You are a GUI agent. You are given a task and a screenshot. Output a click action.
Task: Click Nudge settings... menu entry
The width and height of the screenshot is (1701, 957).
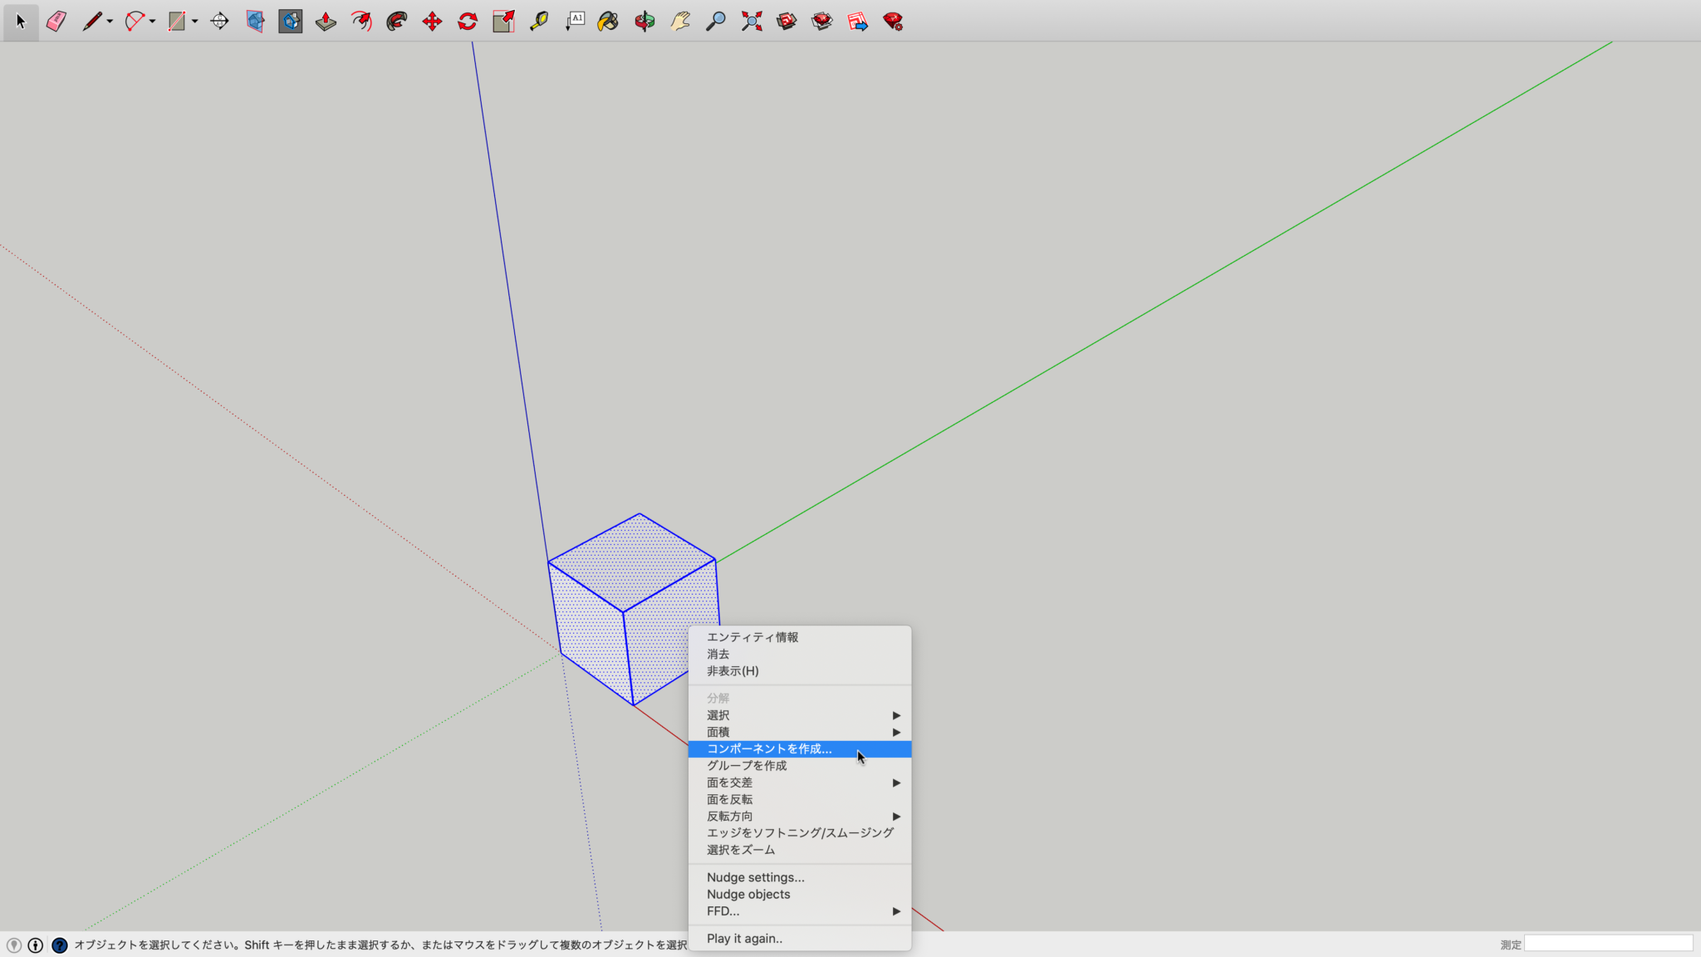coord(755,877)
